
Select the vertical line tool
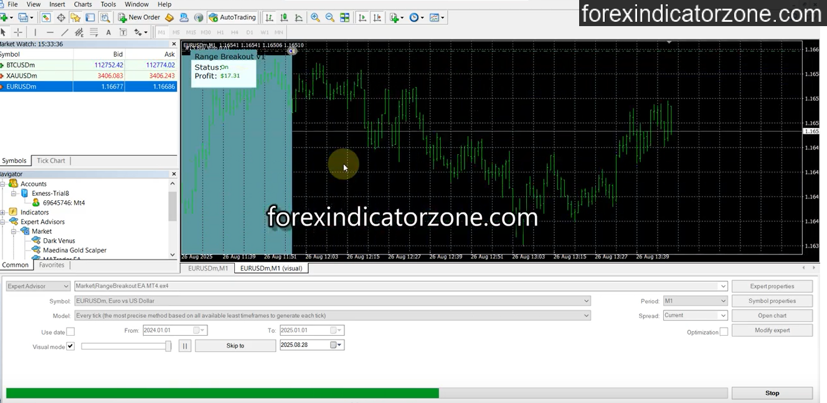pos(35,32)
